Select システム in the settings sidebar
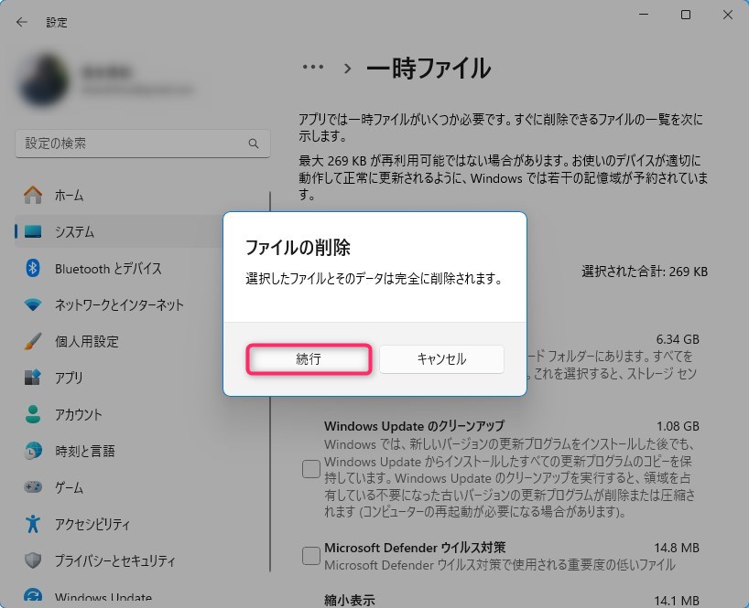 coord(73,232)
